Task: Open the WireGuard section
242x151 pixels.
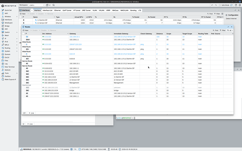Action: 8,23
